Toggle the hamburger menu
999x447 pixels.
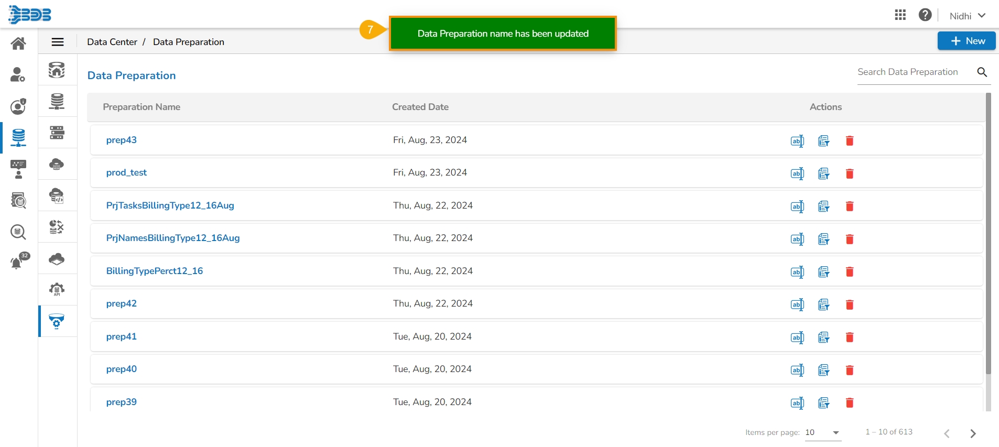[x=58, y=42]
